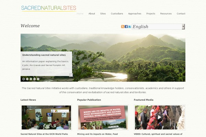Open the Latest News conference thumbnail
The image size is (206, 137).
pyautogui.click(x=46, y=117)
